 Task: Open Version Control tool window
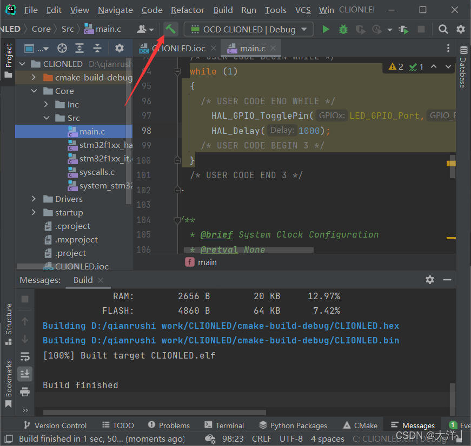tap(55, 425)
